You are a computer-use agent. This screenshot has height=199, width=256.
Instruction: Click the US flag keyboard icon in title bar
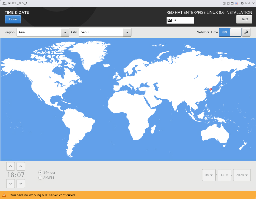coord(236,4)
